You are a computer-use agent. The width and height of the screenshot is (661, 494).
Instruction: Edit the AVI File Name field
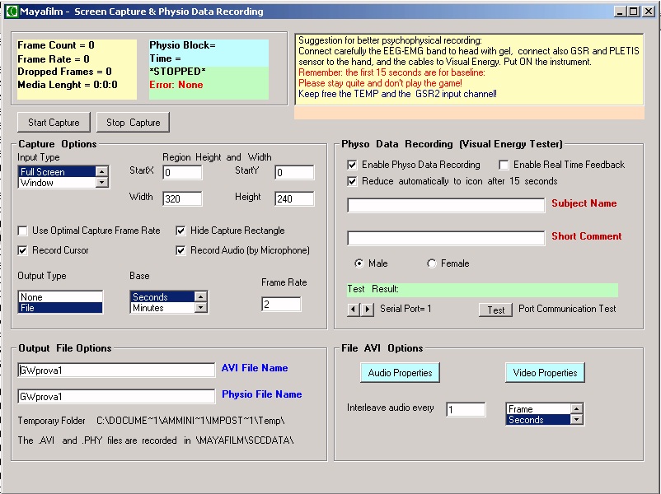click(x=116, y=370)
